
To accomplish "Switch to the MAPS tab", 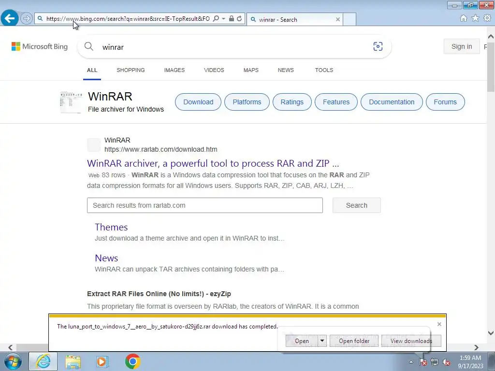I will click(251, 70).
